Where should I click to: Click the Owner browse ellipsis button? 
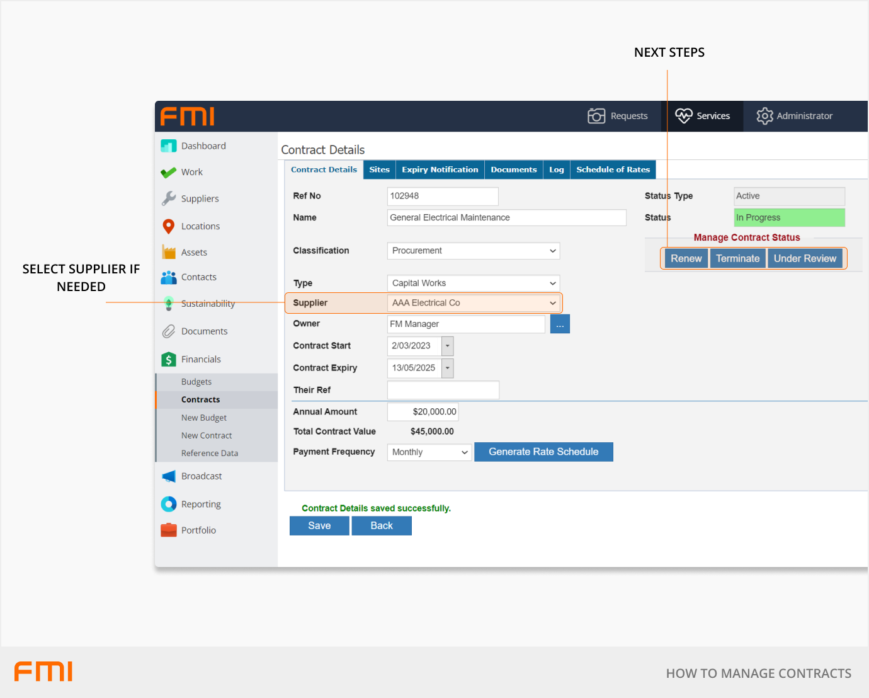tap(560, 324)
